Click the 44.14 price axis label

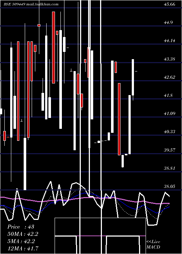pos(170,41)
